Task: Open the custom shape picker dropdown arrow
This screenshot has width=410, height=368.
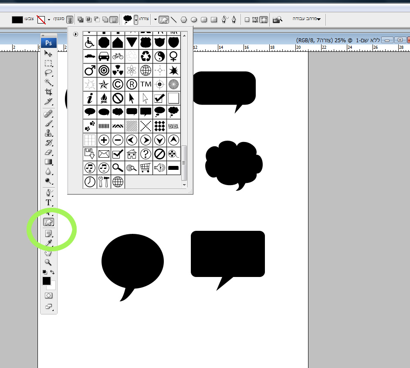Action: pos(136,20)
